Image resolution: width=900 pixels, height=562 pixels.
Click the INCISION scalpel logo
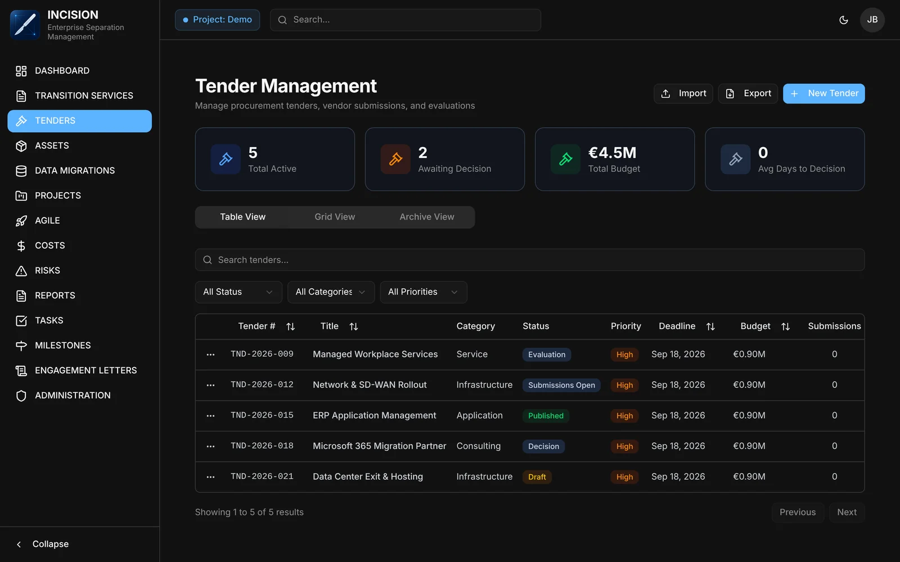point(25,25)
